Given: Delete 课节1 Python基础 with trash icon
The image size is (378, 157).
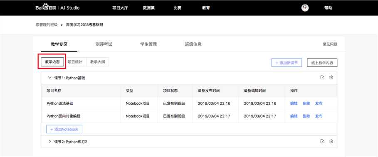Looking at the screenshot, I should click(x=331, y=78).
